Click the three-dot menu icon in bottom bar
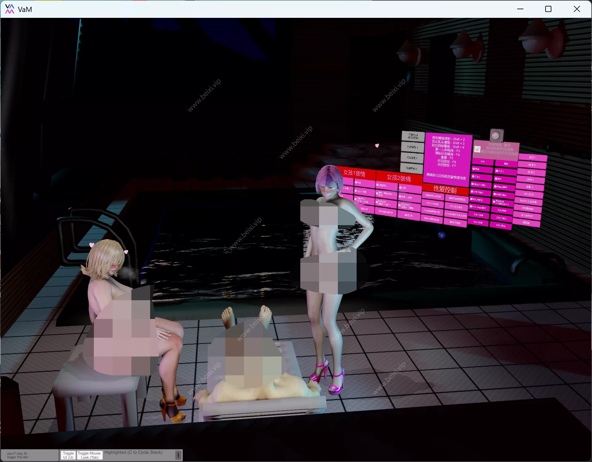 click(178, 455)
